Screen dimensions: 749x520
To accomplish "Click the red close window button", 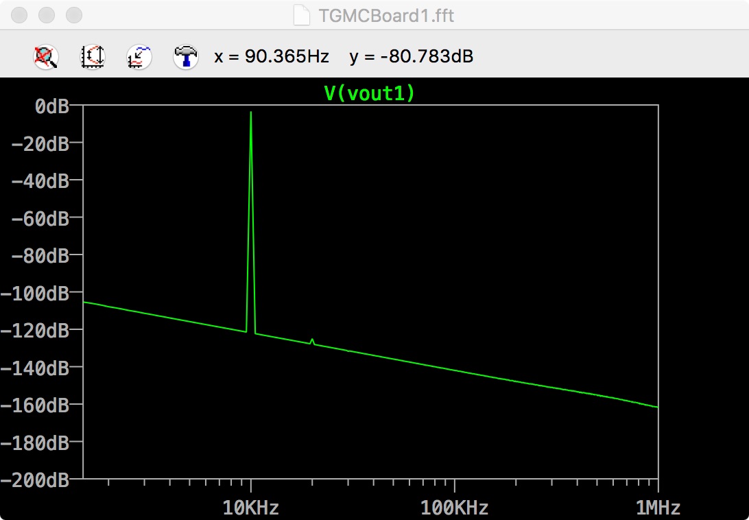I will [19, 15].
